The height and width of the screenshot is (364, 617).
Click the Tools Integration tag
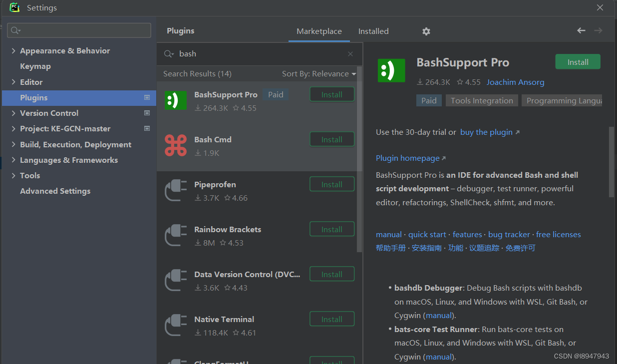click(482, 100)
